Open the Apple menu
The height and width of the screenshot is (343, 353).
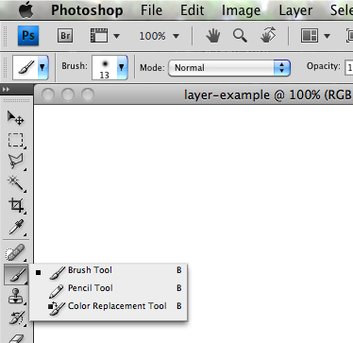26,10
